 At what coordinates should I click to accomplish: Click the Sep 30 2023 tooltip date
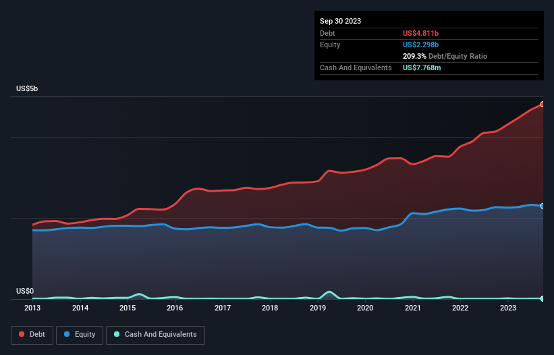click(340, 21)
